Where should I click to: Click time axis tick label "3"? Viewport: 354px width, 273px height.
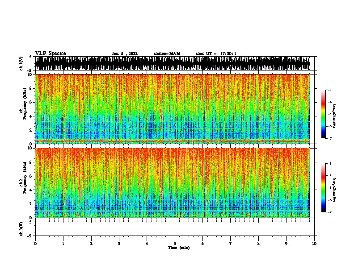click(119, 244)
